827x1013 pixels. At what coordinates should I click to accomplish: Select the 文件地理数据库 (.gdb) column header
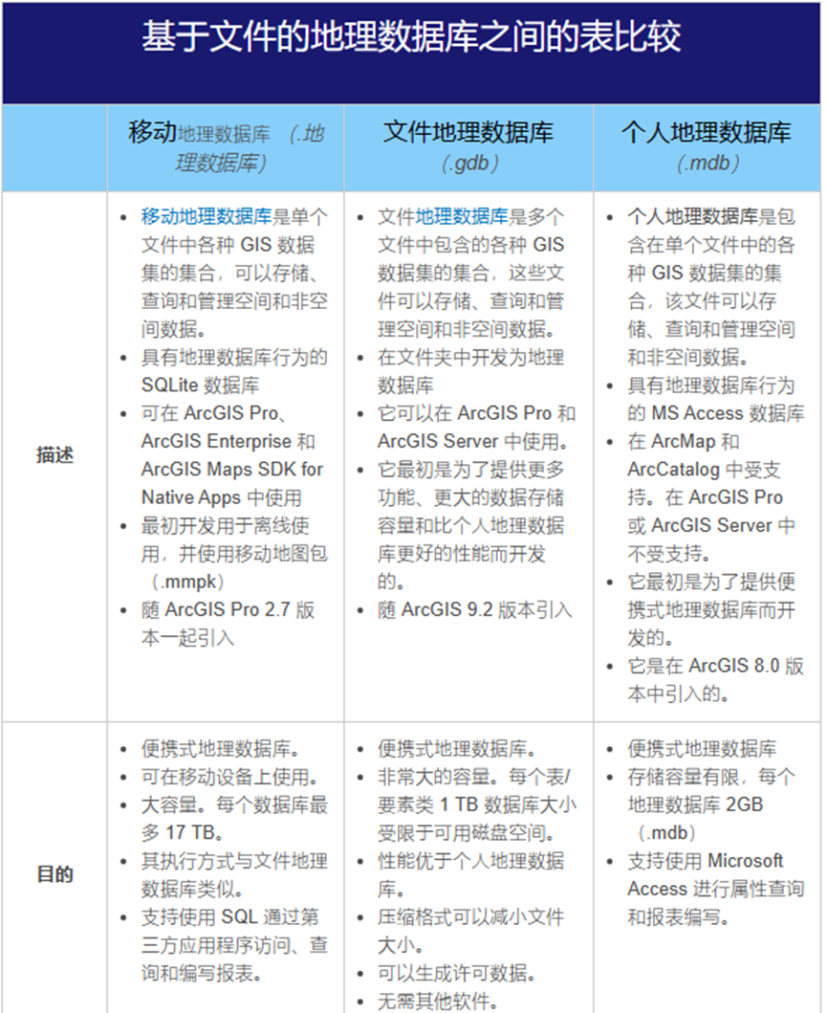pyautogui.click(x=468, y=147)
